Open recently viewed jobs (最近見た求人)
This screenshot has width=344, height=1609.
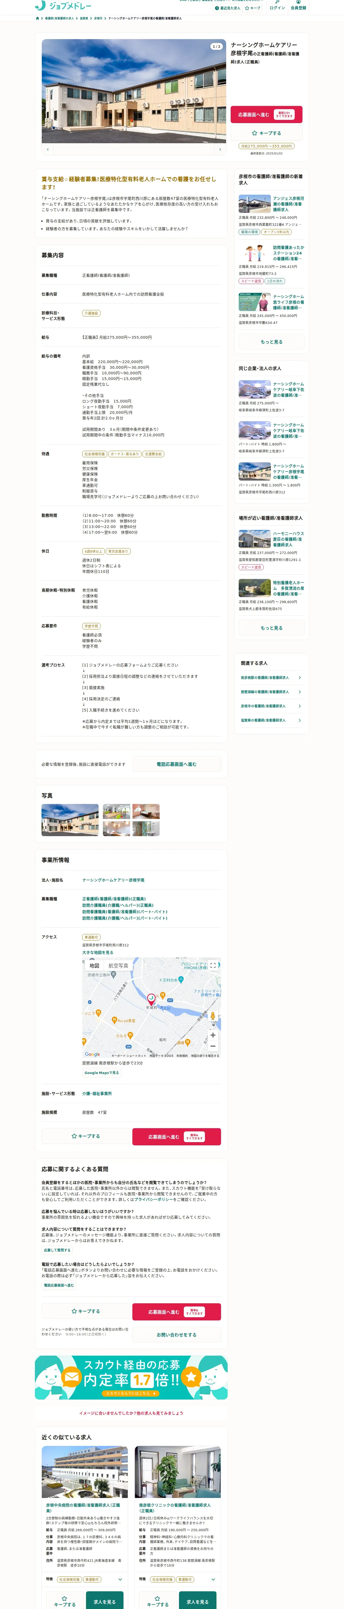tap(228, 8)
